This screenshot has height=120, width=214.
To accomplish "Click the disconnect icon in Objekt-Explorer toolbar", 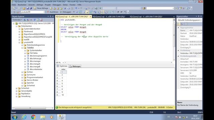I will click(x=28, y=20).
